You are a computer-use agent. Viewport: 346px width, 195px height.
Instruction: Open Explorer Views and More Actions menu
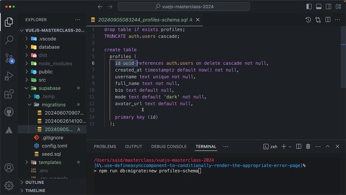pos(78,19)
